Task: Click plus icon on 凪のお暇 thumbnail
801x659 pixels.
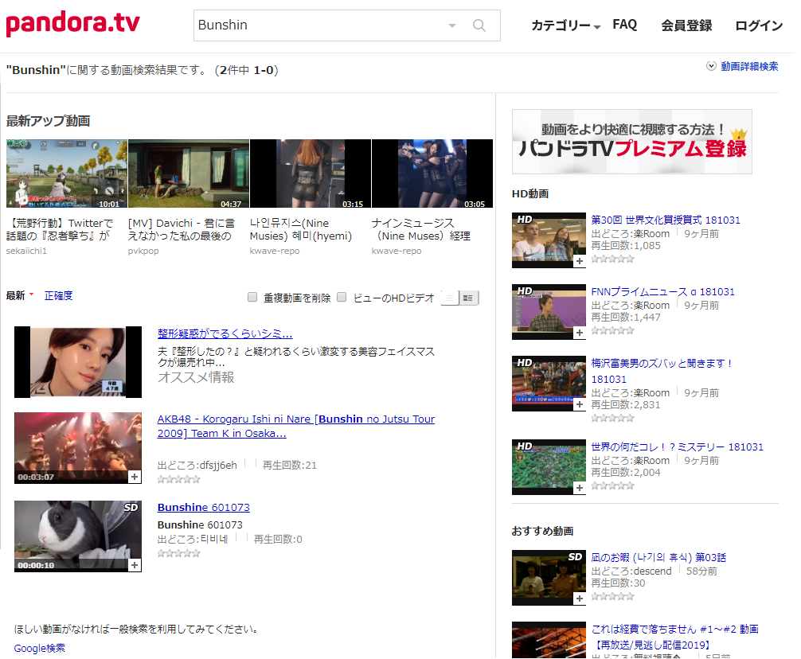Action: [580, 599]
